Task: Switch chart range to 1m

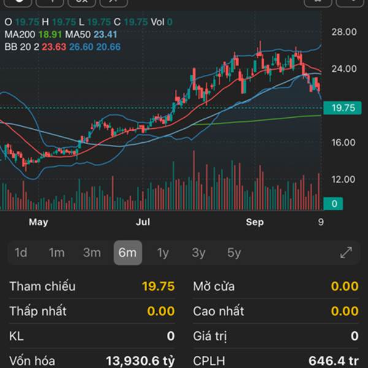Action: point(56,253)
